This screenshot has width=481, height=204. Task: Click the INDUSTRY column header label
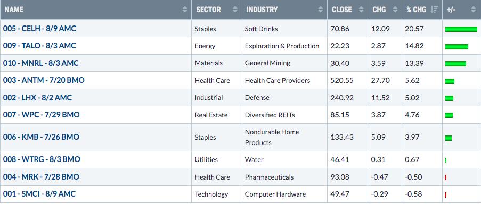tap(262, 10)
